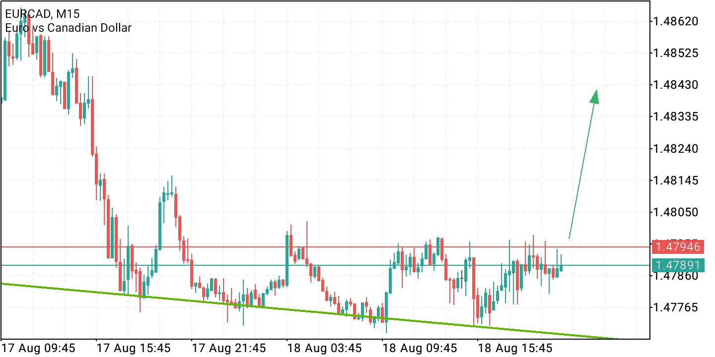Click the 18 Aug 03:45 time label
The image size is (715, 357).
(325, 349)
